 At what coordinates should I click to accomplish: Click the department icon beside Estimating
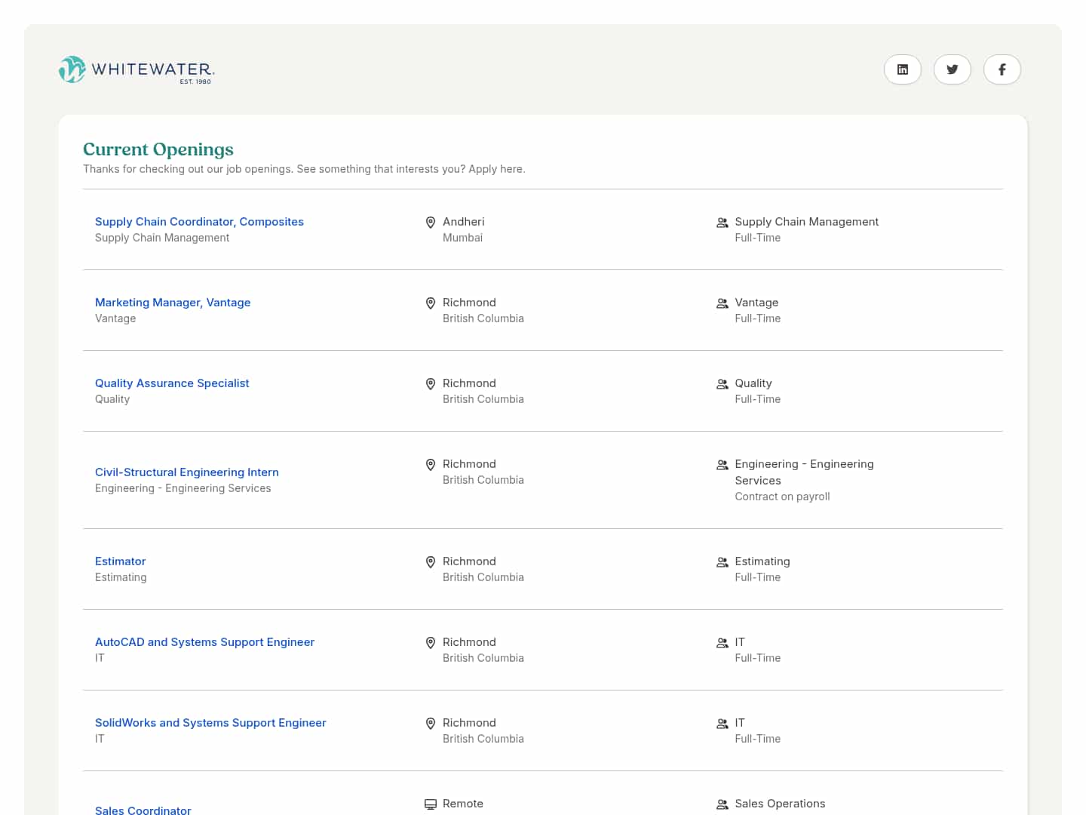pyautogui.click(x=722, y=562)
